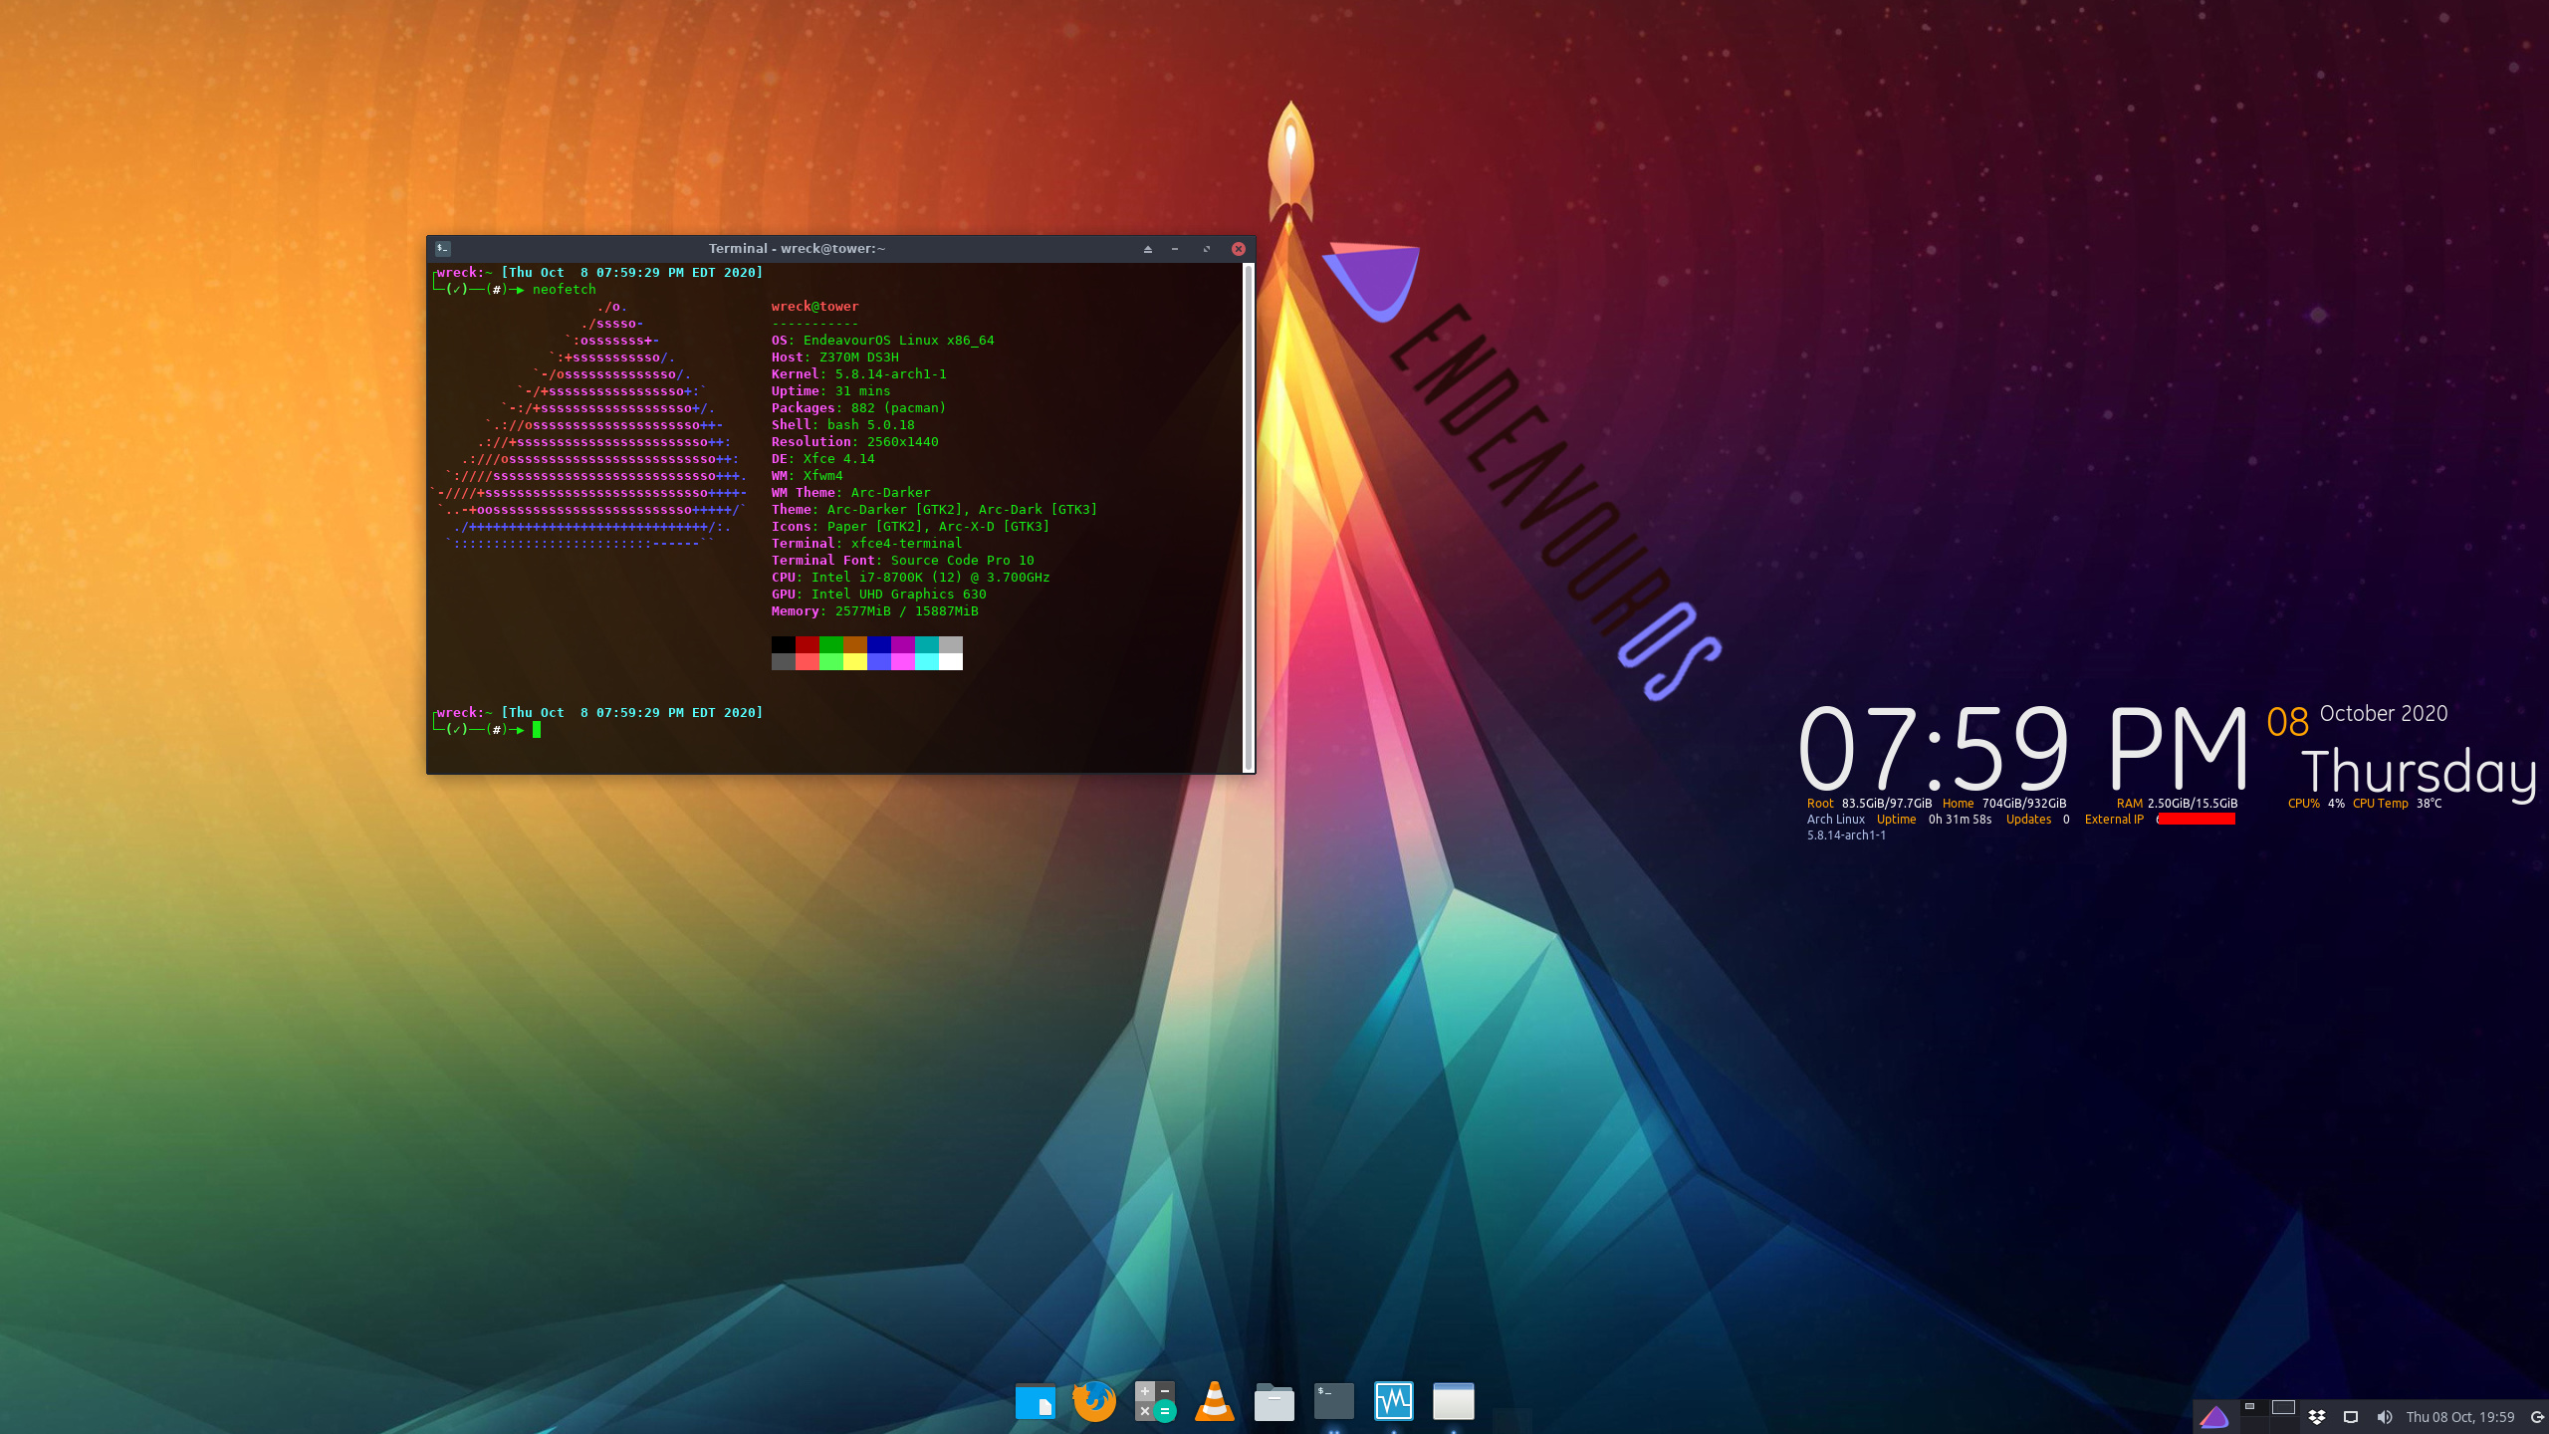Click the 'Memory: 2577MiB / 15887MiB' line
Screen dimensions: 2549x1434
(x=874, y=611)
